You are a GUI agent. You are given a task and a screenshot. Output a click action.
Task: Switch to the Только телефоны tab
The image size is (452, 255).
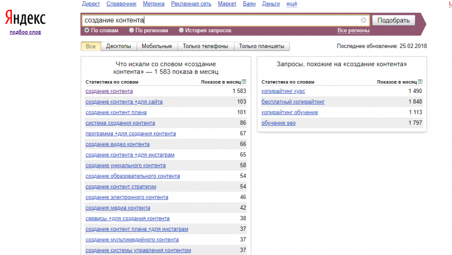tap(206, 46)
